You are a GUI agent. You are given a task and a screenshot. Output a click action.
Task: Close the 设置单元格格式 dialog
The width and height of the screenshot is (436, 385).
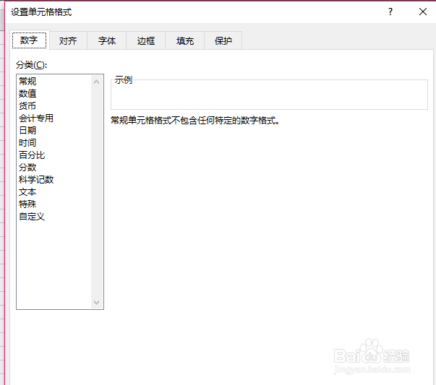423,12
